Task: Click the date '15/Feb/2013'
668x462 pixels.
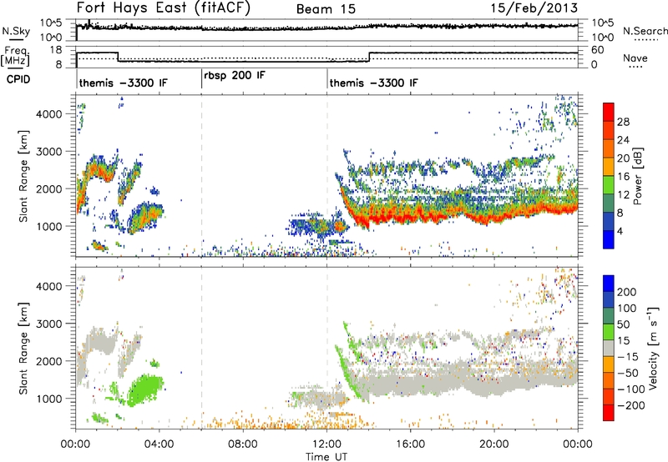Action: click(x=534, y=8)
